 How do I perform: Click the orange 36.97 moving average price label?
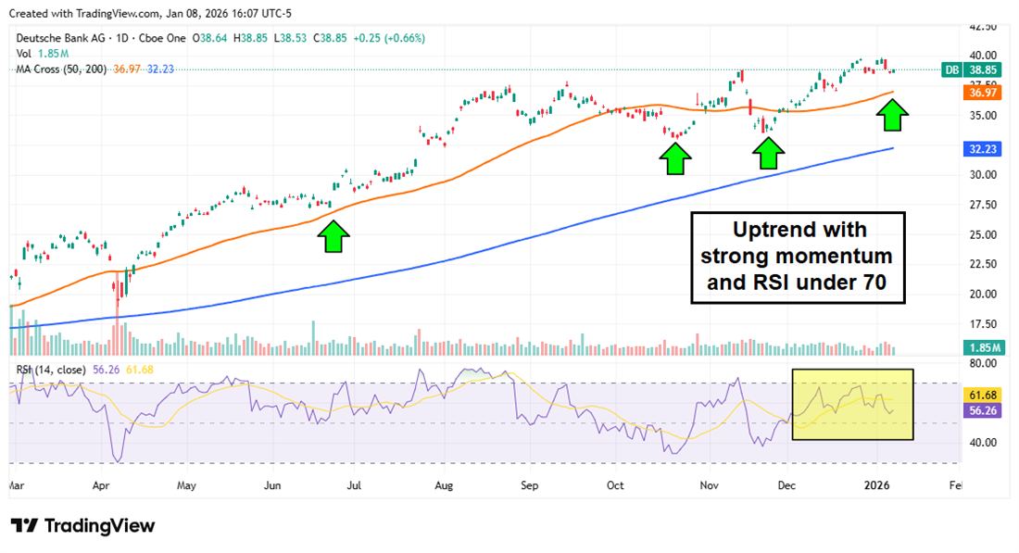(x=980, y=92)
